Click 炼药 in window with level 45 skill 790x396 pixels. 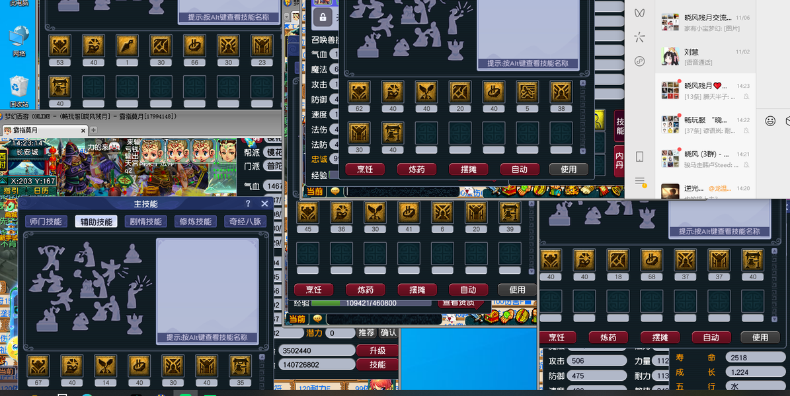366,290
